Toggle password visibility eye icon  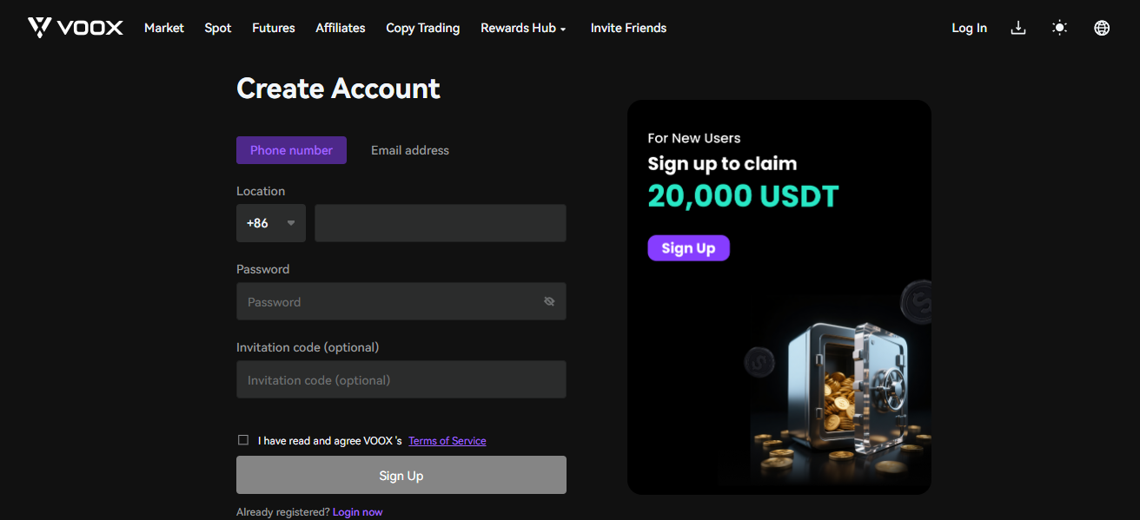(549, 301)
